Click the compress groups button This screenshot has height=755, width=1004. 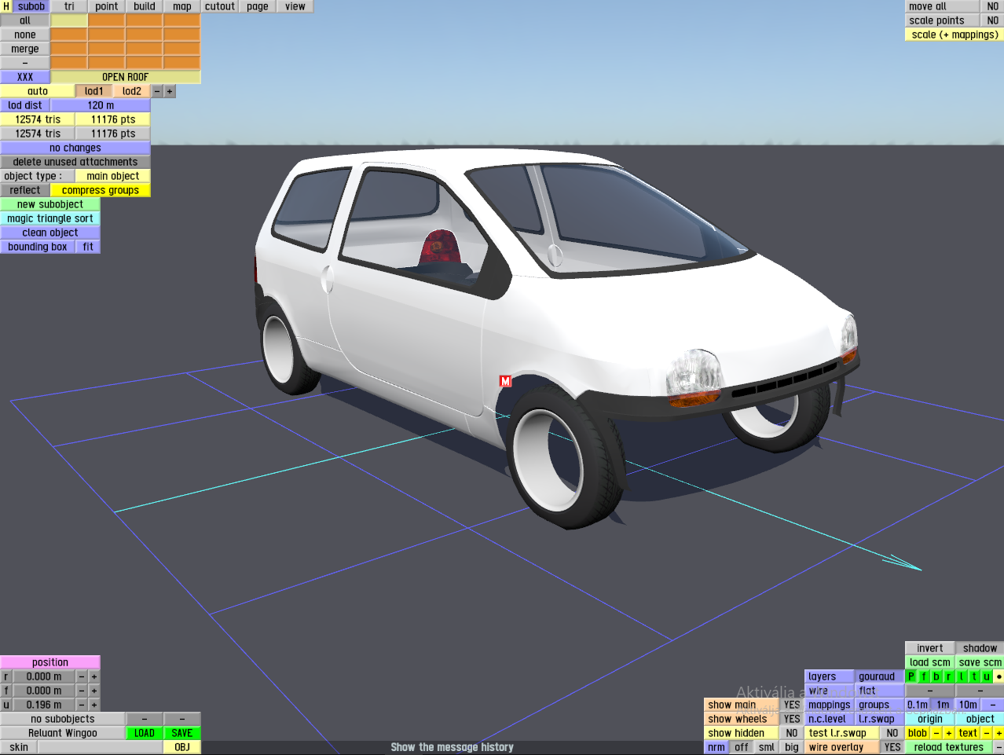(x=101, y=190)
